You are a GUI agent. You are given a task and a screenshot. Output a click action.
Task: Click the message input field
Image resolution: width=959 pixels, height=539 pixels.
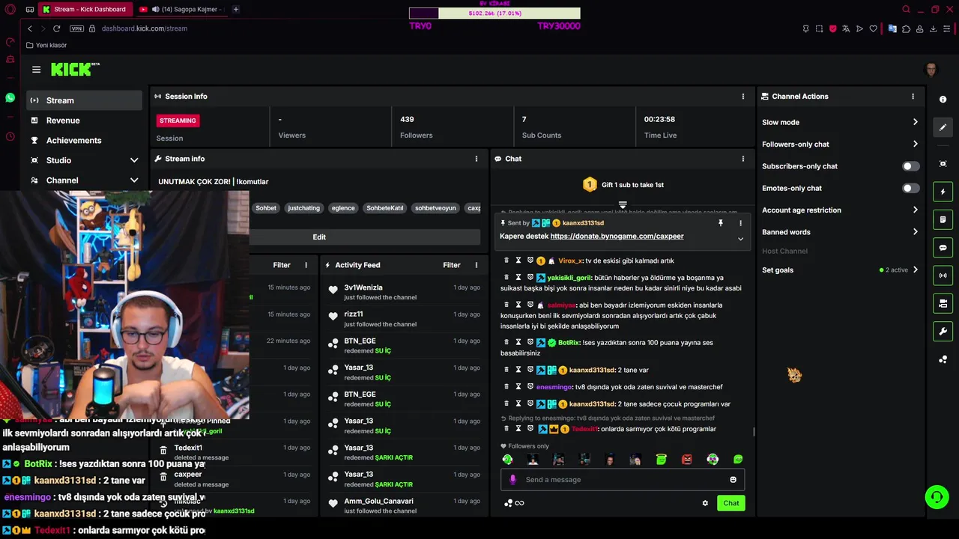622,480
